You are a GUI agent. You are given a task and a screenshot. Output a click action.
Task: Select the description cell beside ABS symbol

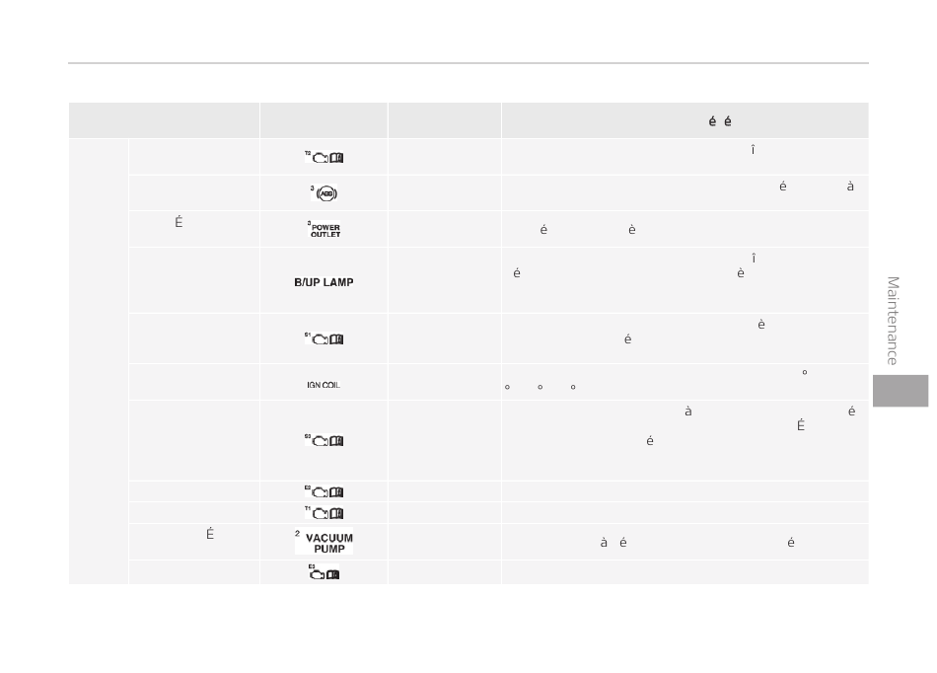[685, 193]
